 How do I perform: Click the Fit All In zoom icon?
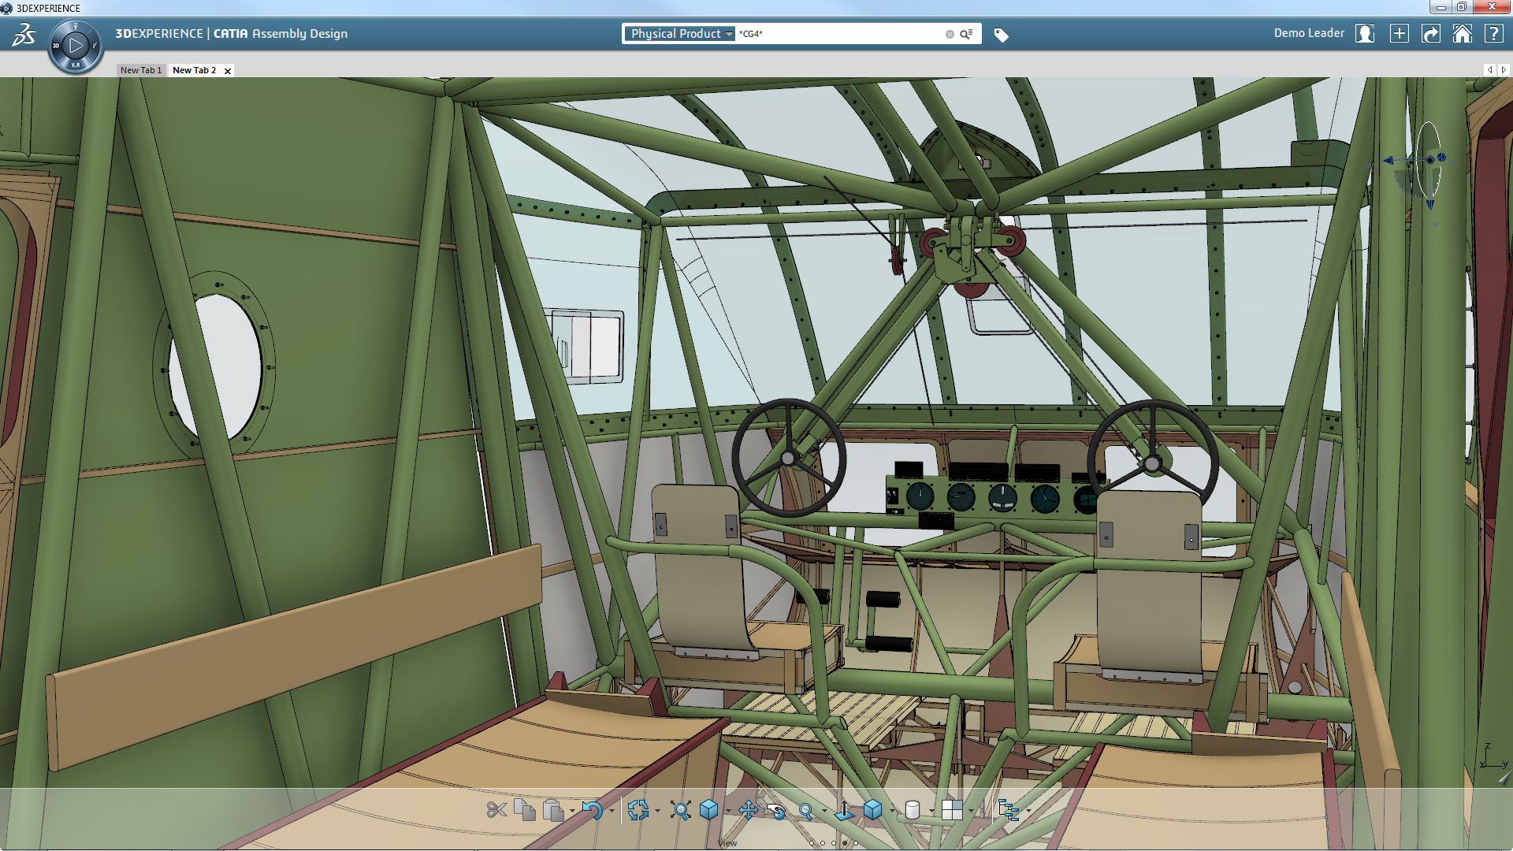(x=681, y=810)
